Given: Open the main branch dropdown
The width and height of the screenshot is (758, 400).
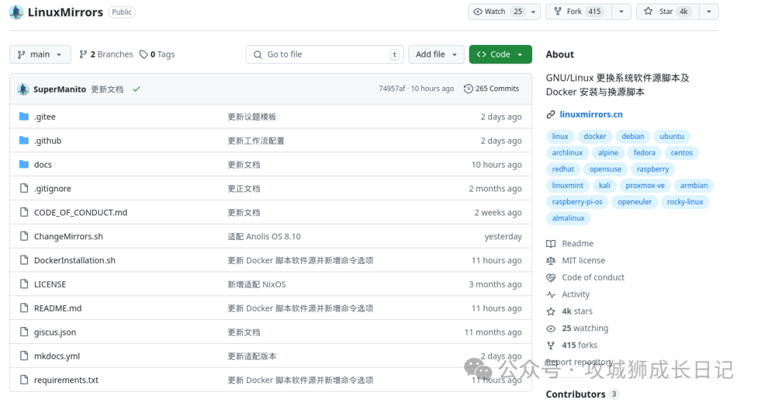Looking at the screenshot, I should pyautogui.click(x=40, y=55).
